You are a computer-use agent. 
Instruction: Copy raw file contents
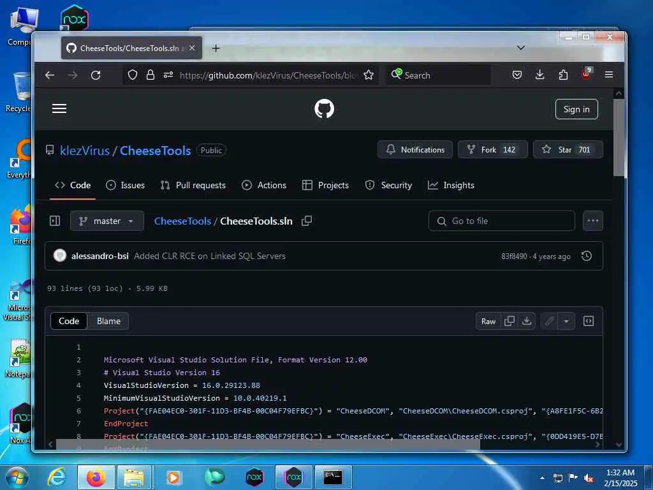point(510,321)
